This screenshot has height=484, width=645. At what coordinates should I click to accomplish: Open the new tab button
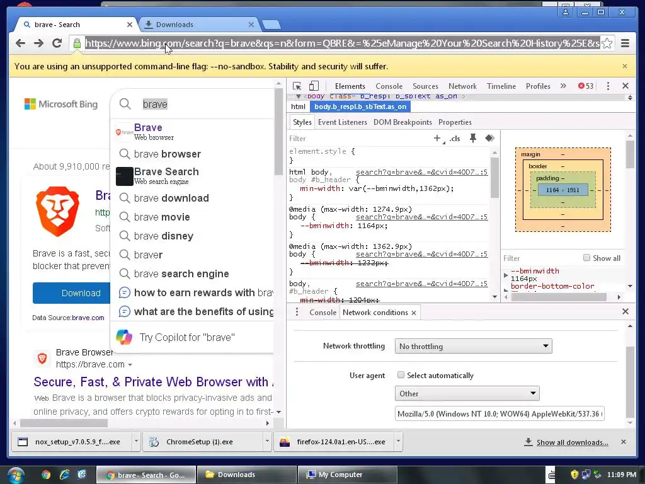271,25
